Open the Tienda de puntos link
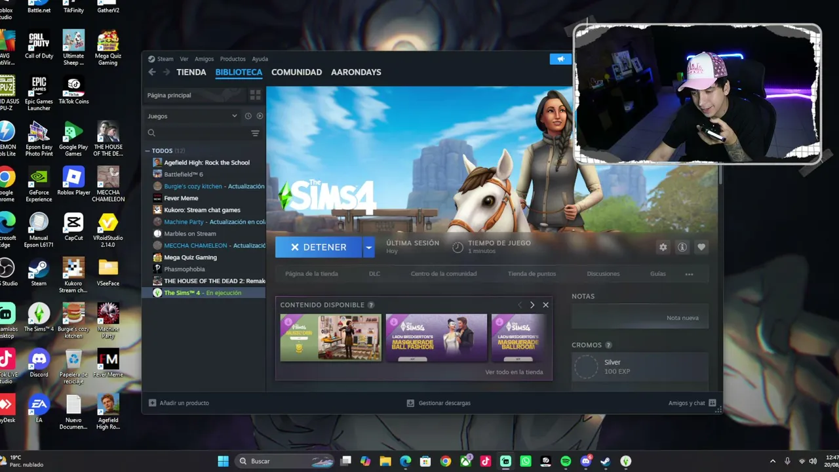The image size is (839, 472). pyautogui.click(x=532, y=274)
